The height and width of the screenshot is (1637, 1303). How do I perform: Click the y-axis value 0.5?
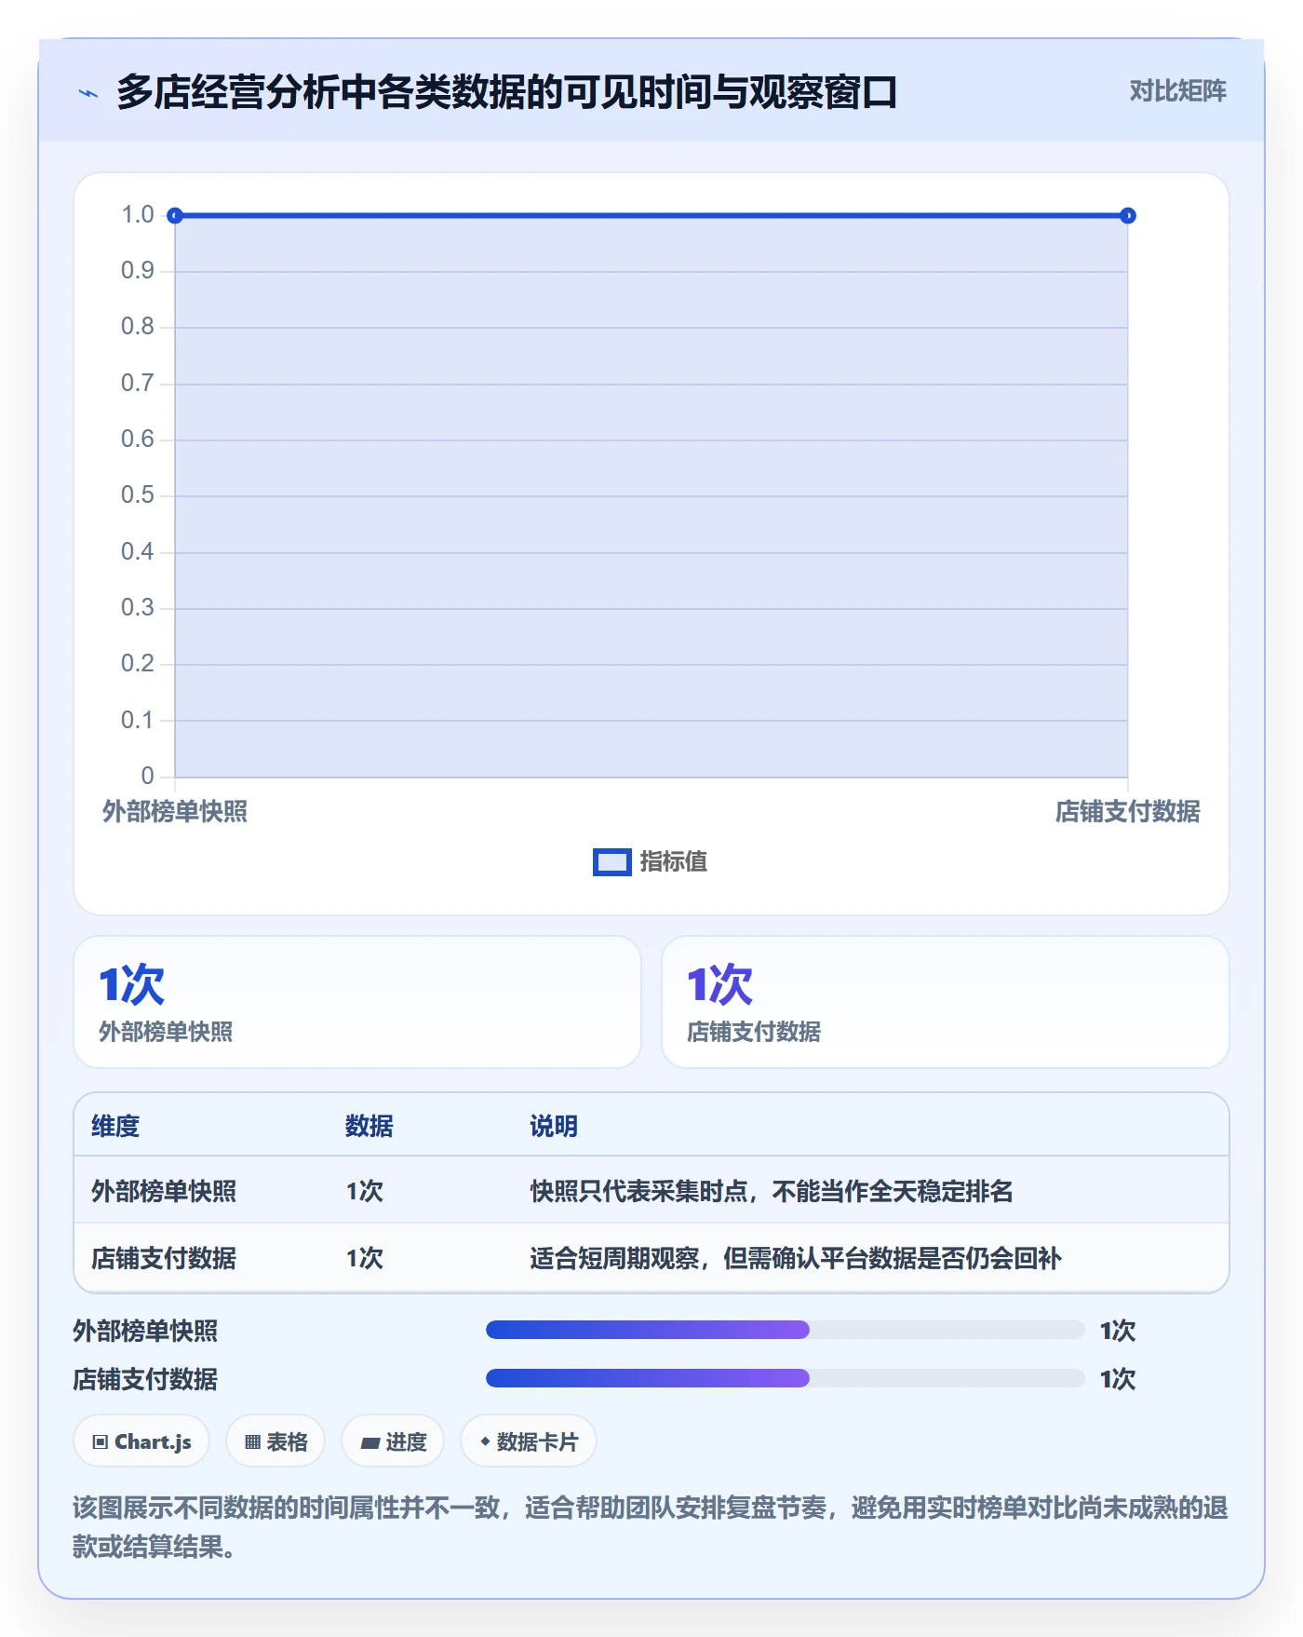[138, 495]
